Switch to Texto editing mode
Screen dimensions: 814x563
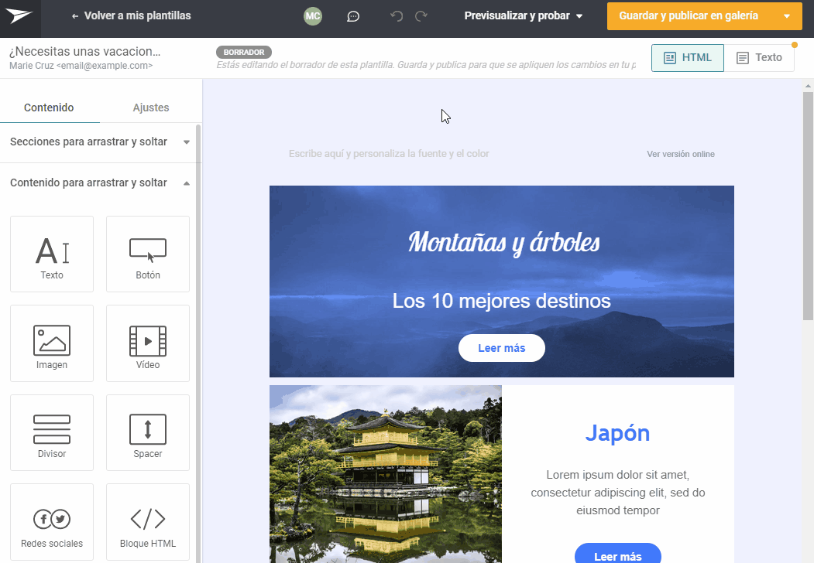(759, 57)
